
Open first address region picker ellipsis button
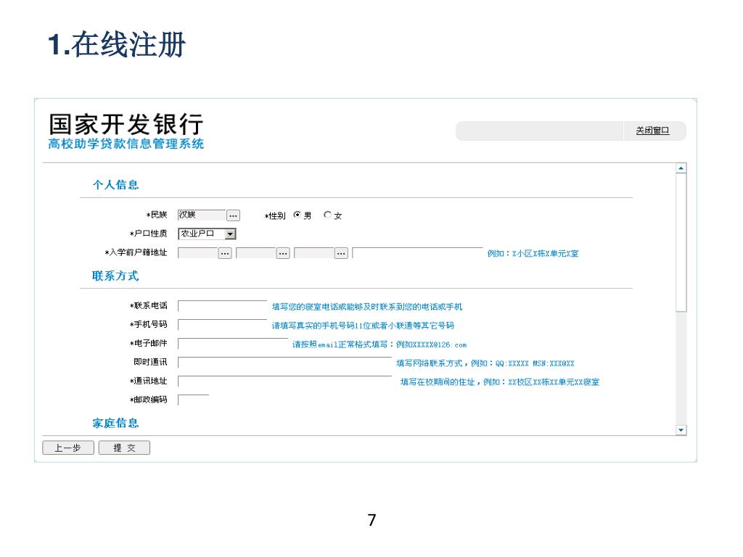[x=225, y=253]
